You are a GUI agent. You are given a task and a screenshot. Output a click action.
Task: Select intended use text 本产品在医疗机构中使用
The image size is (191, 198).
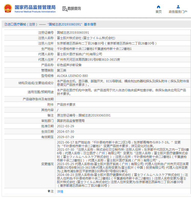pyautogui.click(x=121, y=92)
